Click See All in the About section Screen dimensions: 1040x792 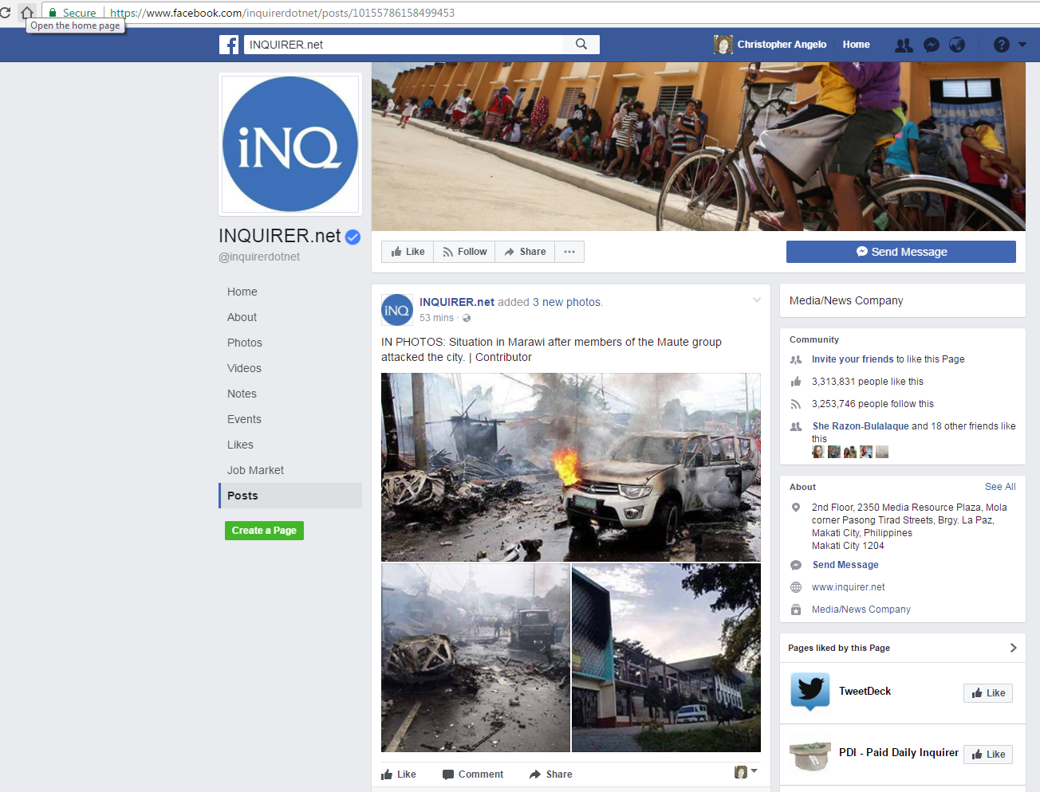[x=1000, y=487]
